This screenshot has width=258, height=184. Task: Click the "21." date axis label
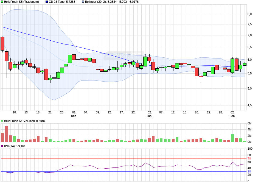click(x=50, y=112)
